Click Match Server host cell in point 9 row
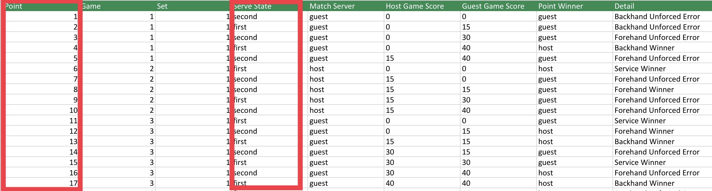This screenshot has height=191, width=712. pos(346,100)
